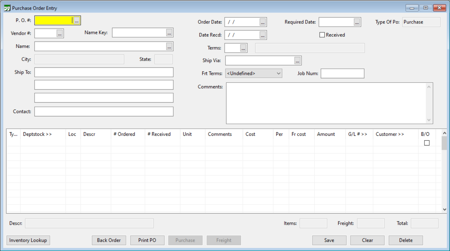Open the Name Key lookup button

point(169,33)
